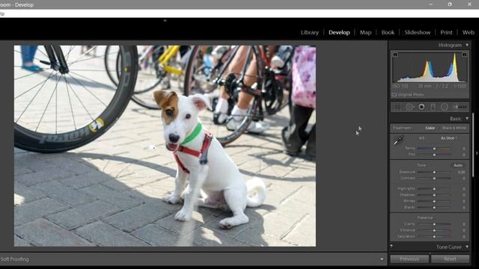Click the right panel scrollbar
The width and height of the screenshot is (479, 269).
pyautogui.click(x=473, y=145)
